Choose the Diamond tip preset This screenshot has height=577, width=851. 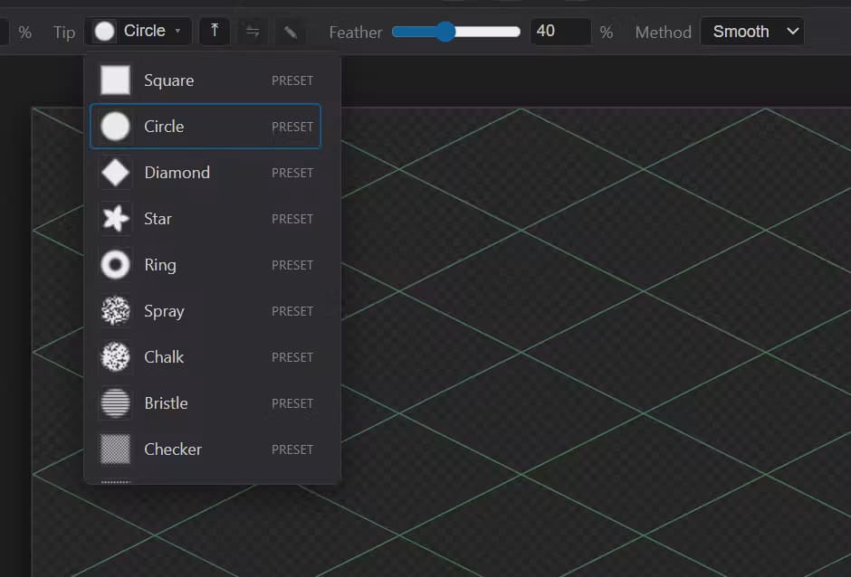click(206, 173)
